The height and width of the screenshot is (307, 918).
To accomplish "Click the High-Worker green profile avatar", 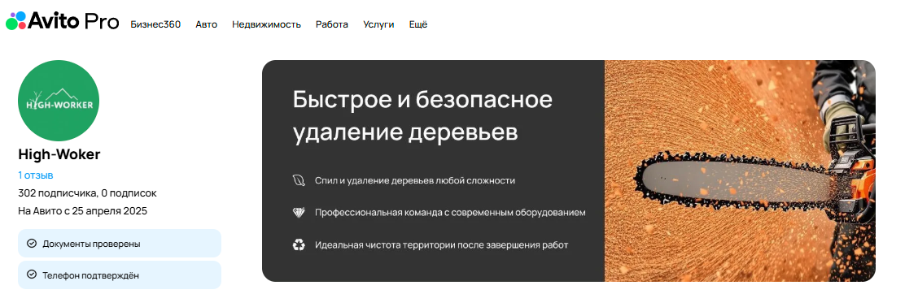I will coord(59,101).
